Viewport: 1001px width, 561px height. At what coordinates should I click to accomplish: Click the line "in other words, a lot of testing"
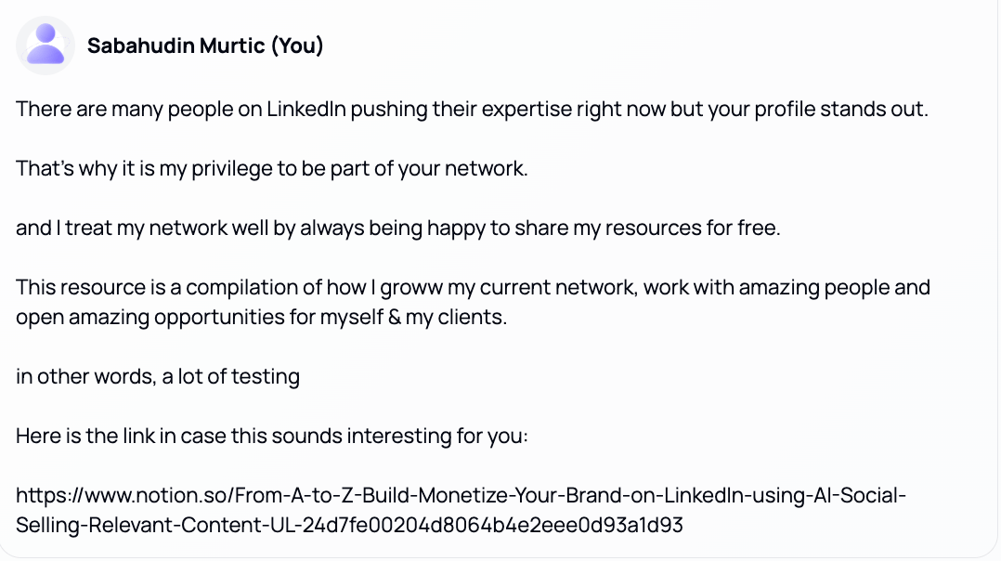(158, 376)
